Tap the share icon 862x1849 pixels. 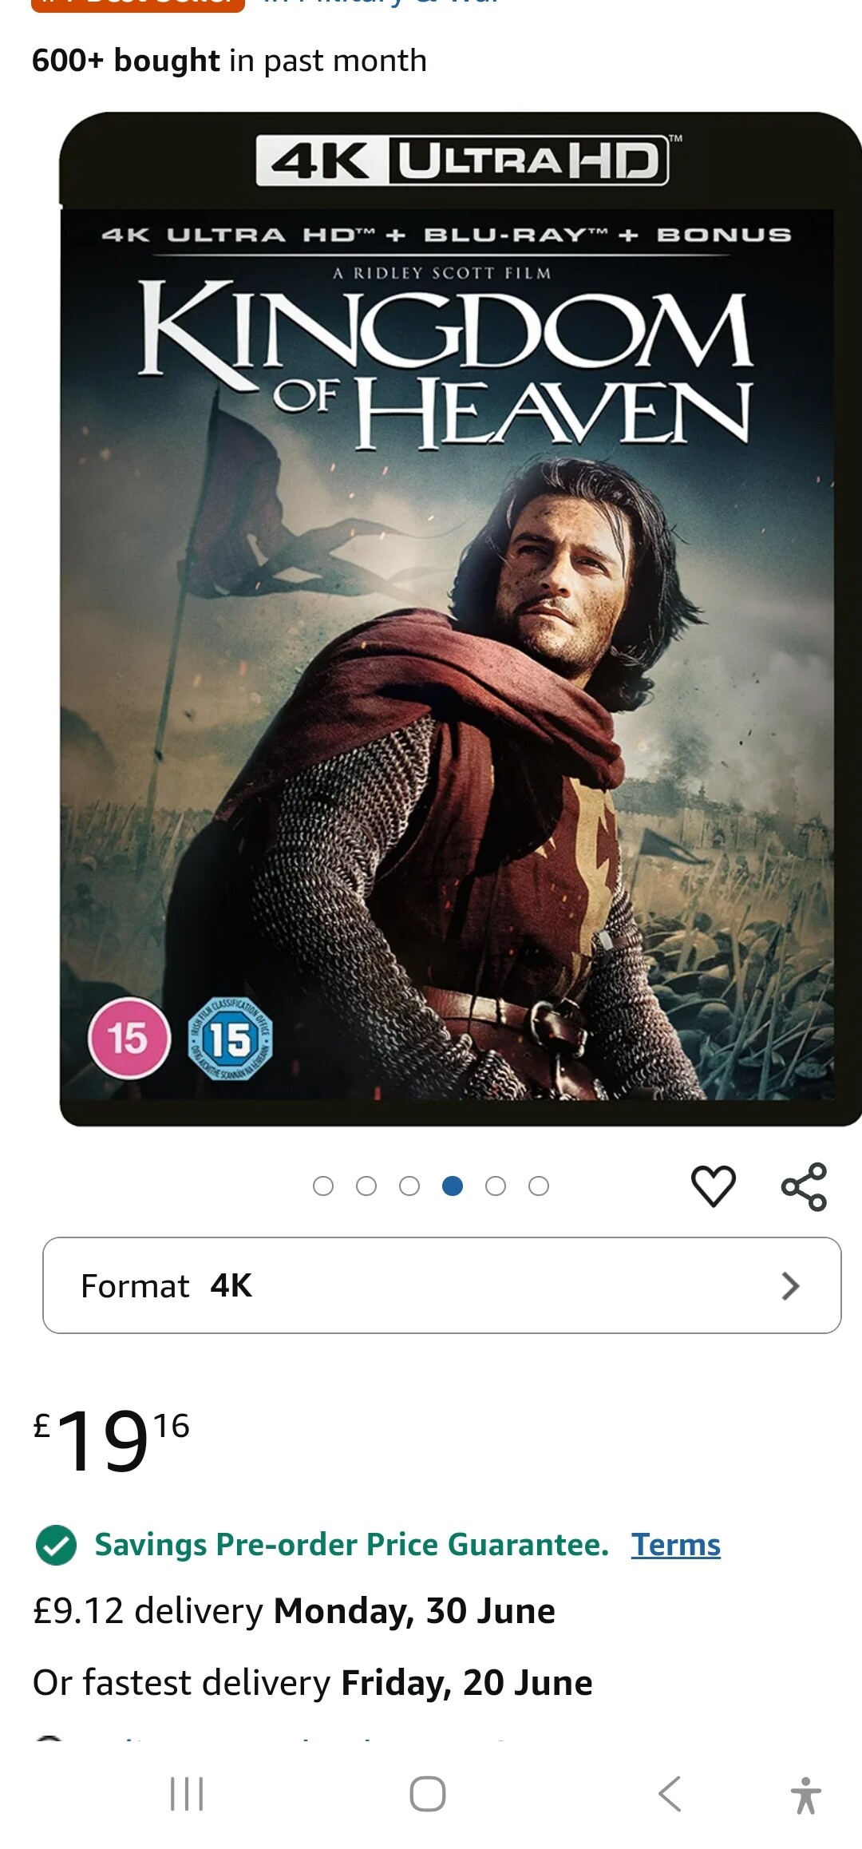point(804,1186)
